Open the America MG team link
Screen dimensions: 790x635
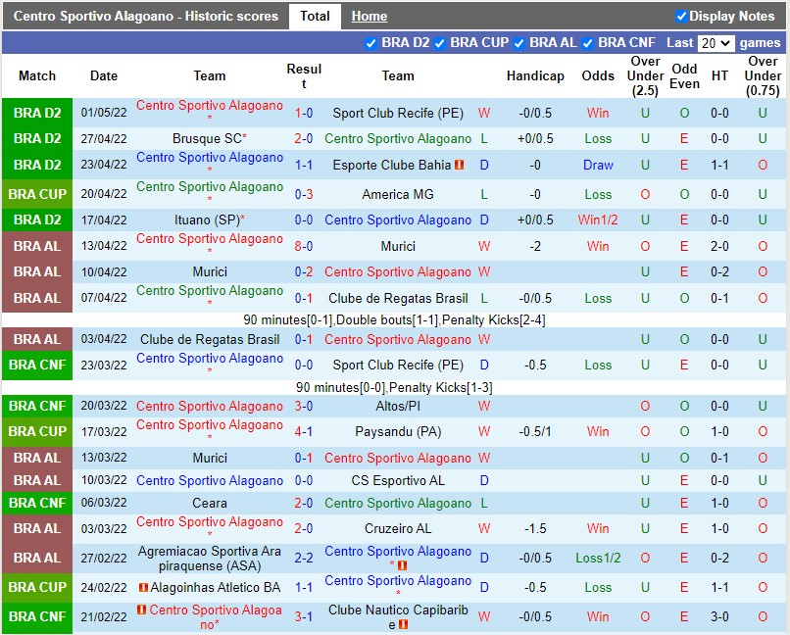pyautogui.click(x=398, y=194)
